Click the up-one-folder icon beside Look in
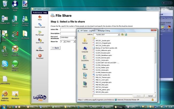Screen dimensions: 174x109 (x=123, y=35)
